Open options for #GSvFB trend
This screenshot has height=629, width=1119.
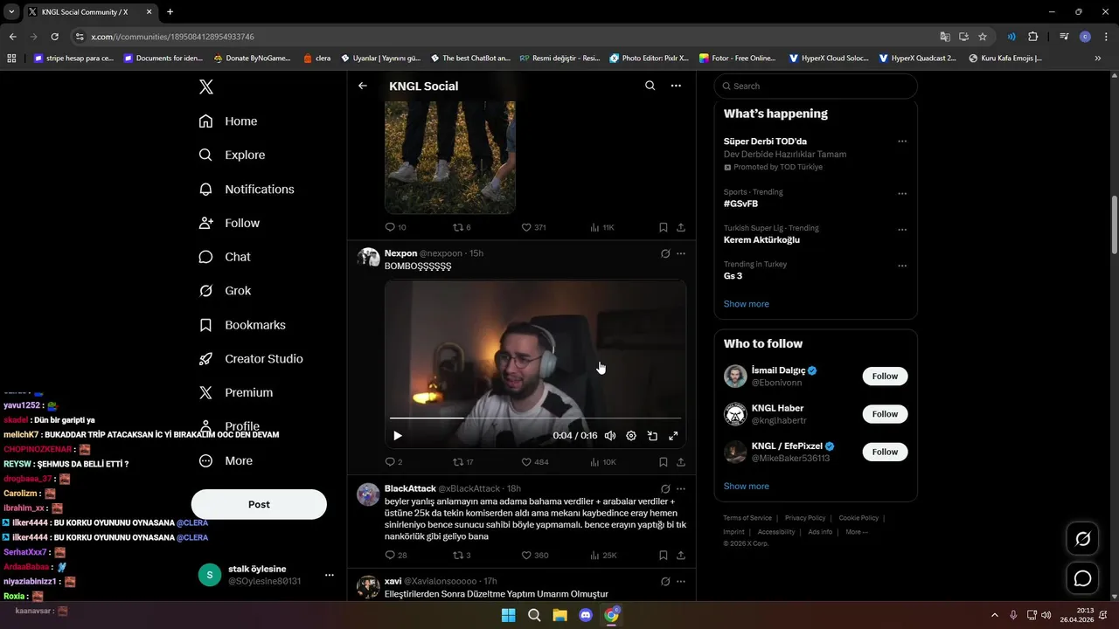pos(902,193)
